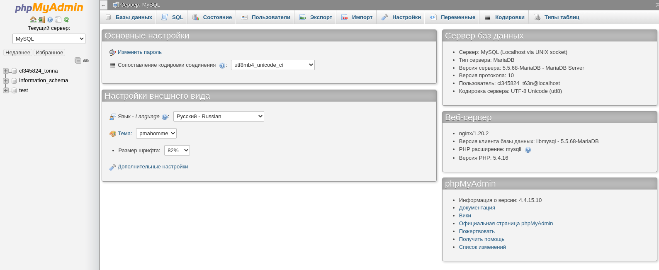This screenshot has width=659, height=270.
Task: Go to the Импорт tab
Action: [x=357, y=17]
